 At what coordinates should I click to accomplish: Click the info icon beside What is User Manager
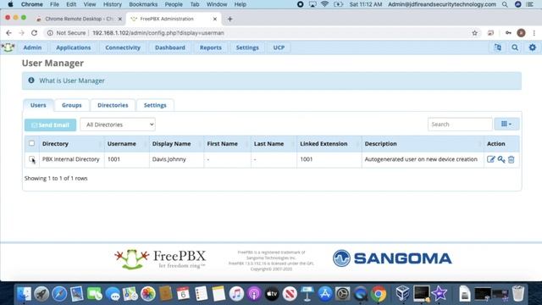[31, 80]
